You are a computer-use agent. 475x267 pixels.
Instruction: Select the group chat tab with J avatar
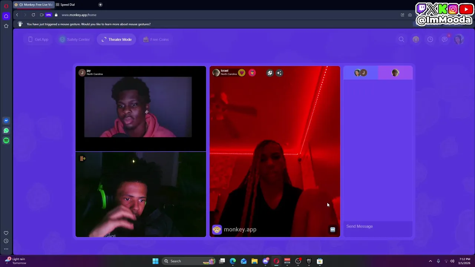click(x=361, y=73)
